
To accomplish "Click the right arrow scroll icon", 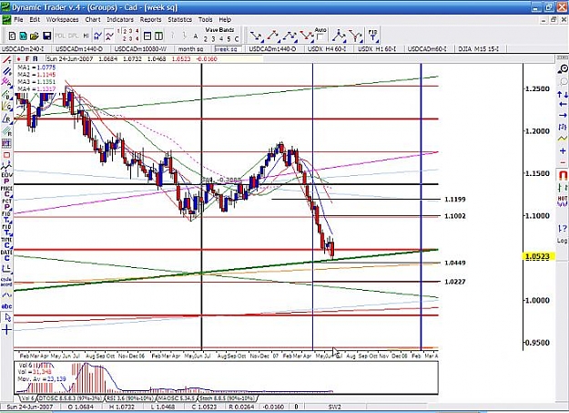I will pos(563,116).
